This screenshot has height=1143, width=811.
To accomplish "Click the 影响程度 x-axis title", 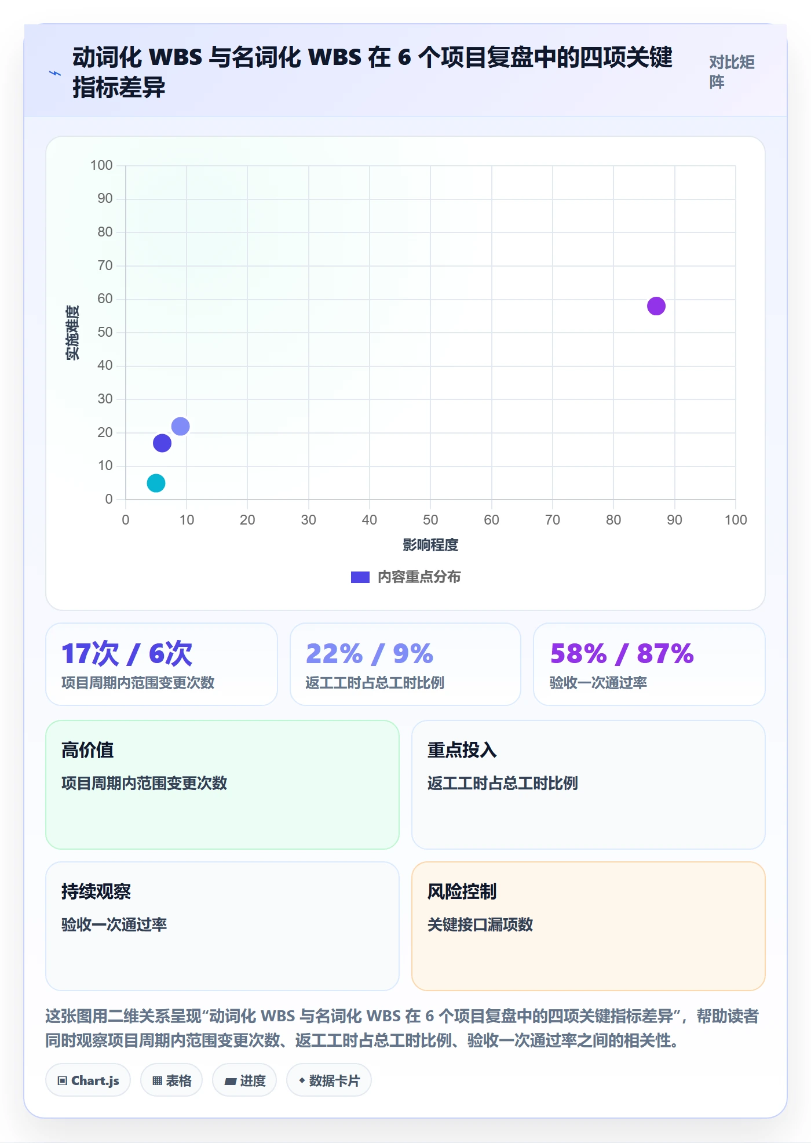I will [430, 545].
